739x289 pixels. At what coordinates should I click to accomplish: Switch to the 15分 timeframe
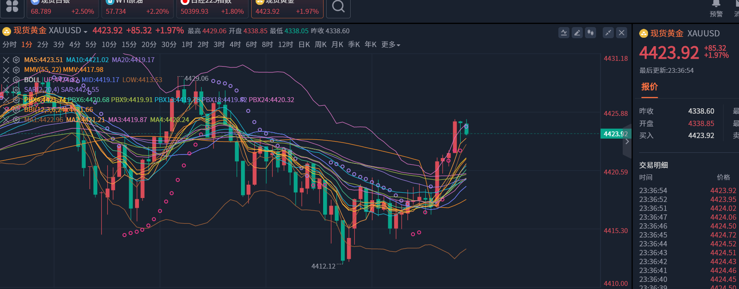click(129, 45)
